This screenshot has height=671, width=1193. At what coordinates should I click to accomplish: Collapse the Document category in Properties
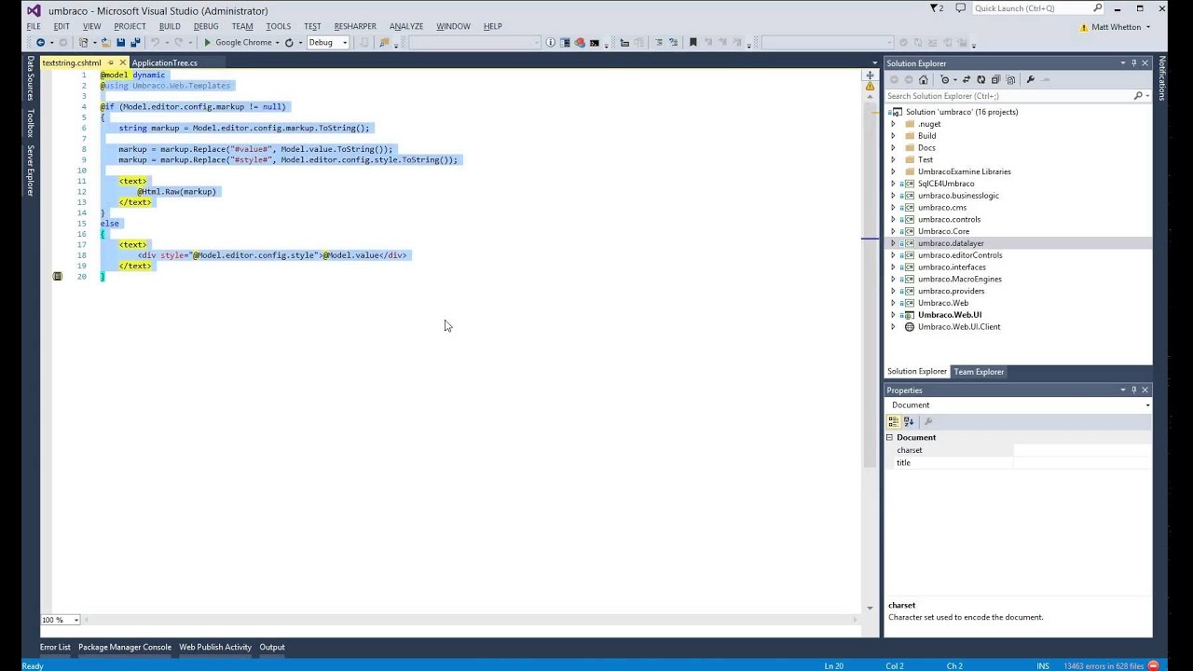(889, 437)
